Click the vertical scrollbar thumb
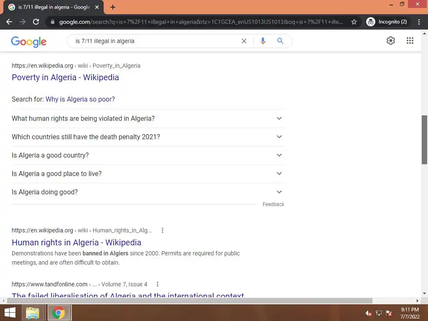Image resolution: width=428 pixels, height=321 pixels. pos(424,140)
